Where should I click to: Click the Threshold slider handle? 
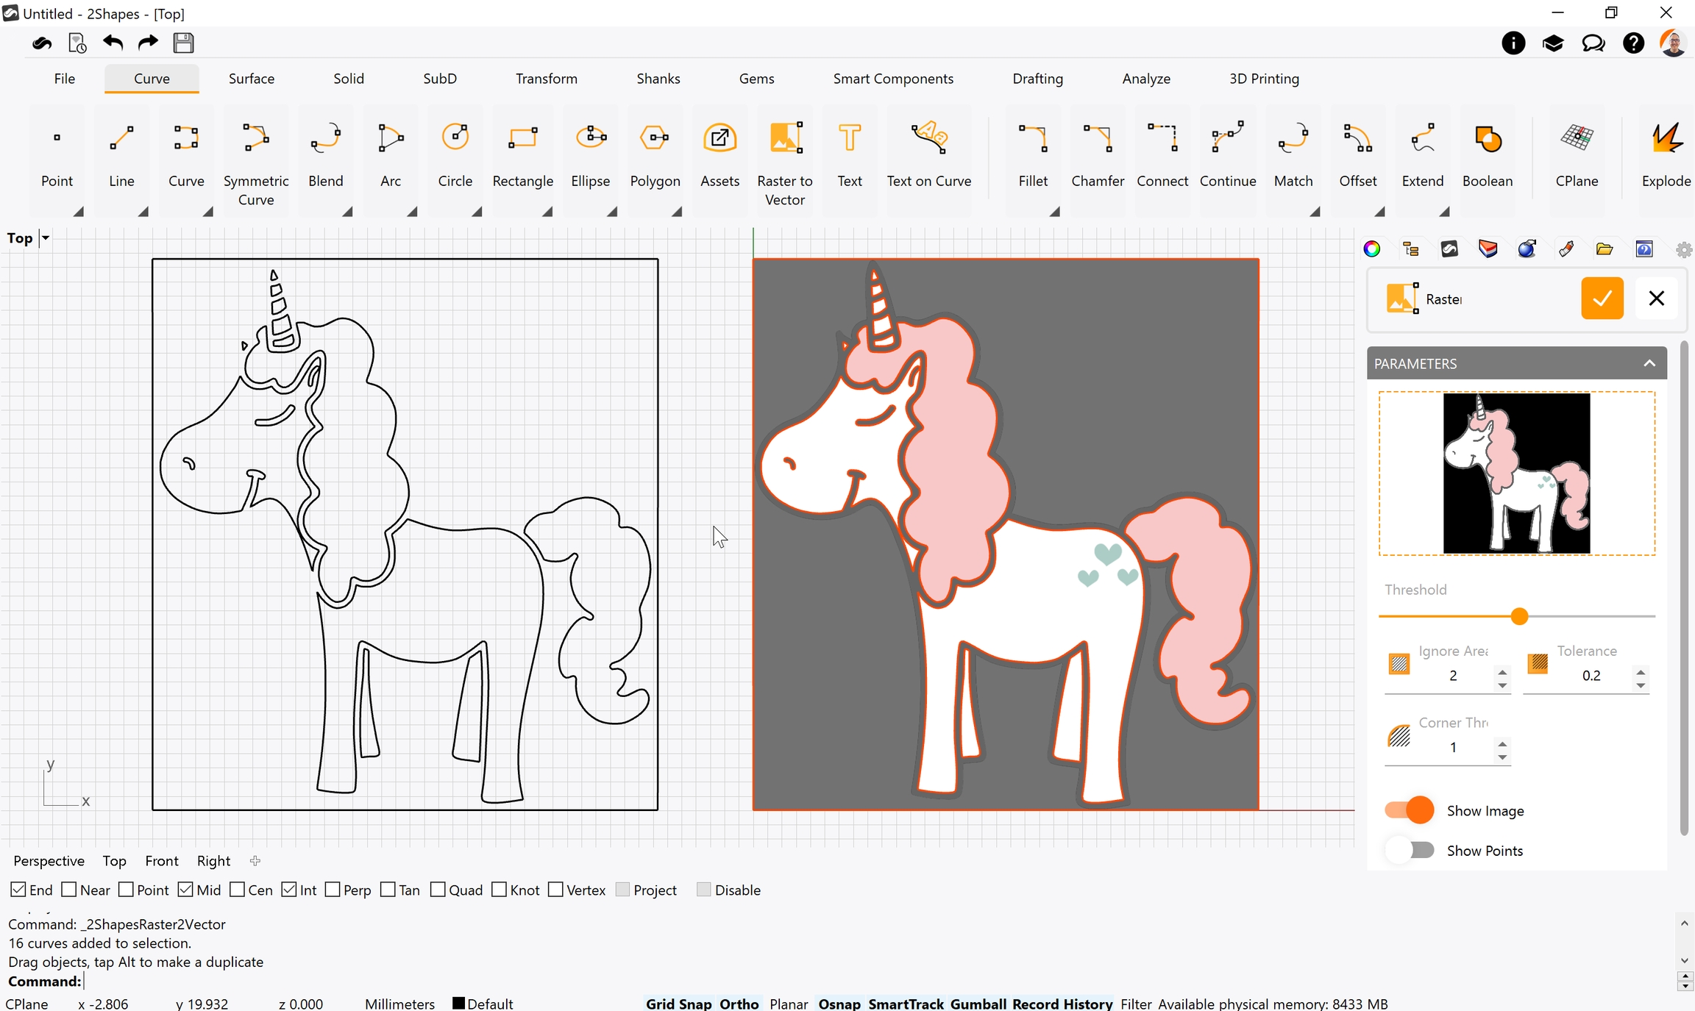pyautogui.click(x=1519, y=616)
